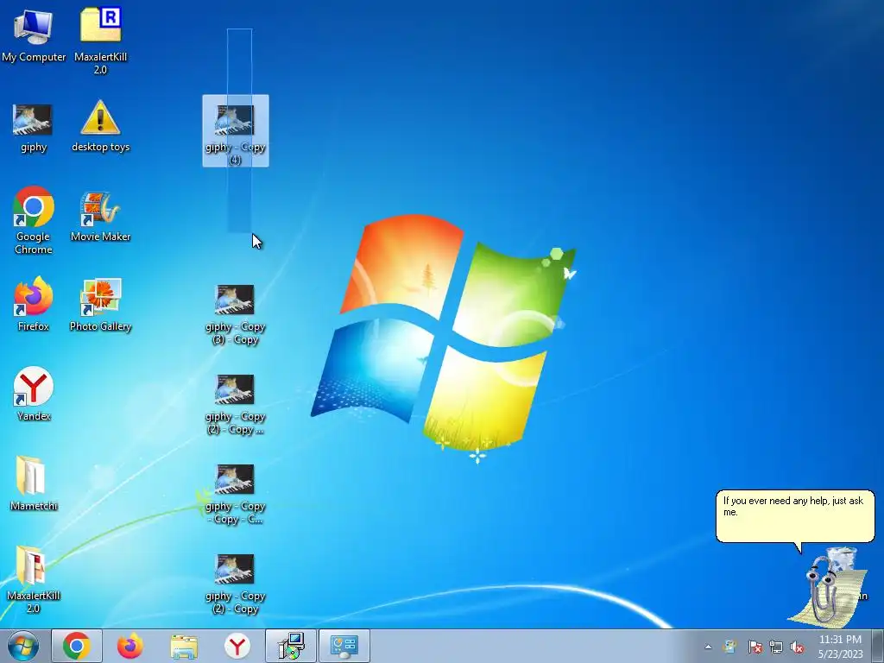
Task: Select the Photo Gallery desktop shortcut
Action: coord(100,305)
